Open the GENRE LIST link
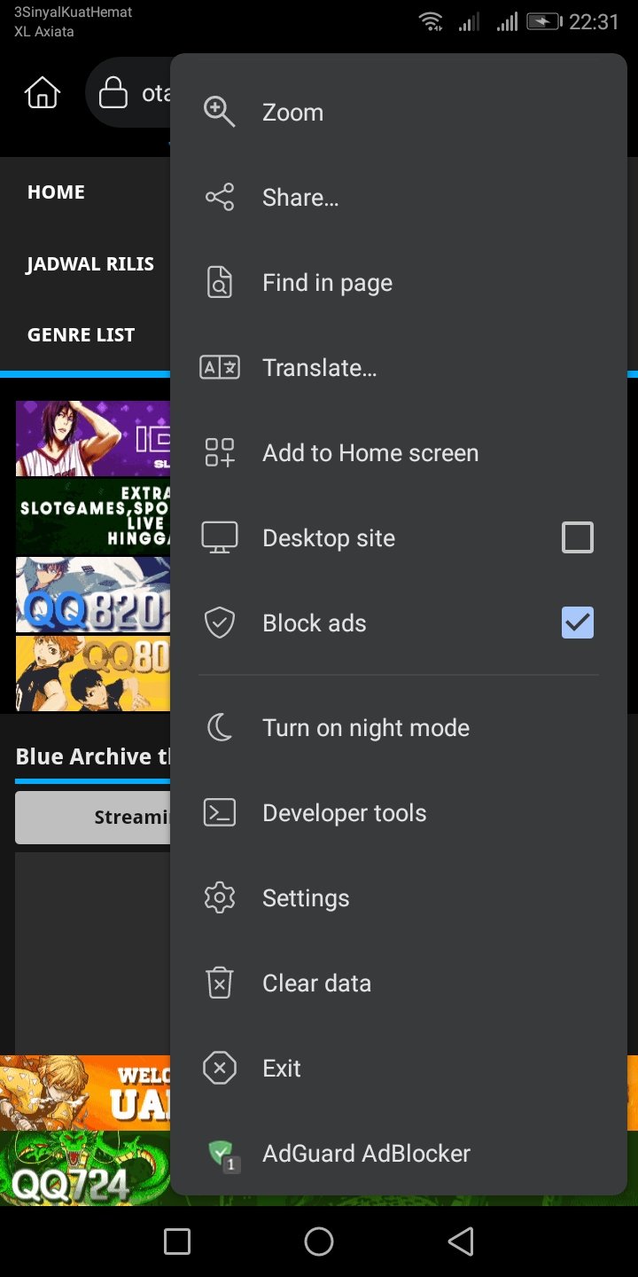The width and height of the screenshot is (638, 1277). [81, 335]
